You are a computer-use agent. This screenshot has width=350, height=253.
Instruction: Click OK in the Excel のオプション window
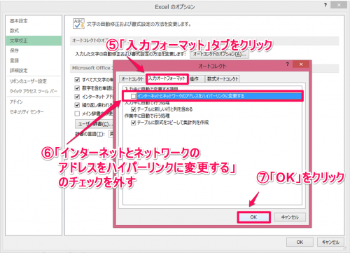click(300, 242)
